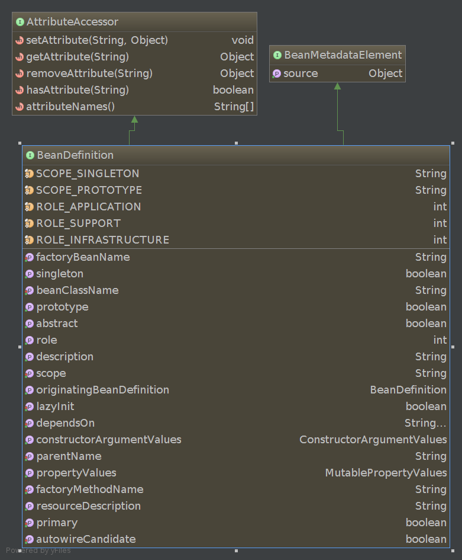
Task: Click the field icon beside SCOPE_SINGLETON
Action: click(29, 174)
